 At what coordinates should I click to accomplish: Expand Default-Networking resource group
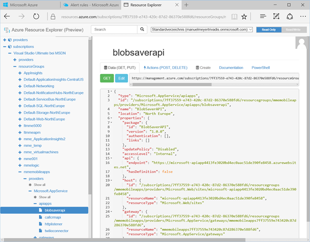pos(20,86)
